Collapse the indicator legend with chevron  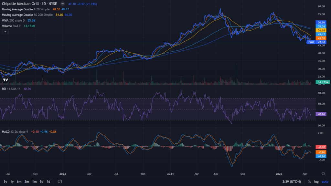click(5, 32)
